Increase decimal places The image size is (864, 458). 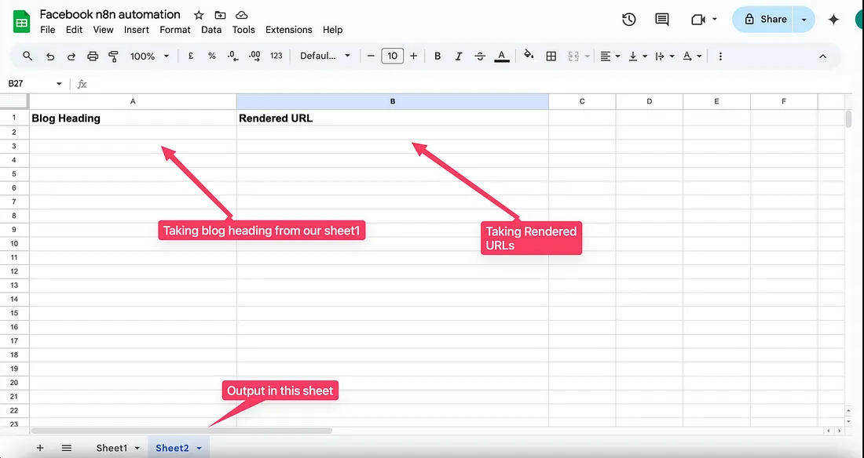point(254,56)
